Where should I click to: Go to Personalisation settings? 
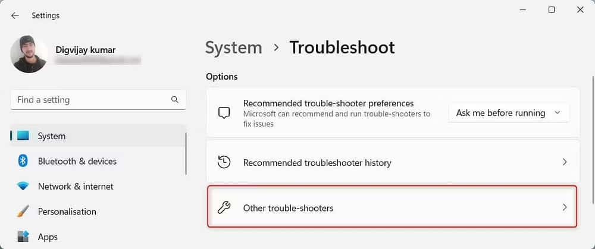[67, 212]
